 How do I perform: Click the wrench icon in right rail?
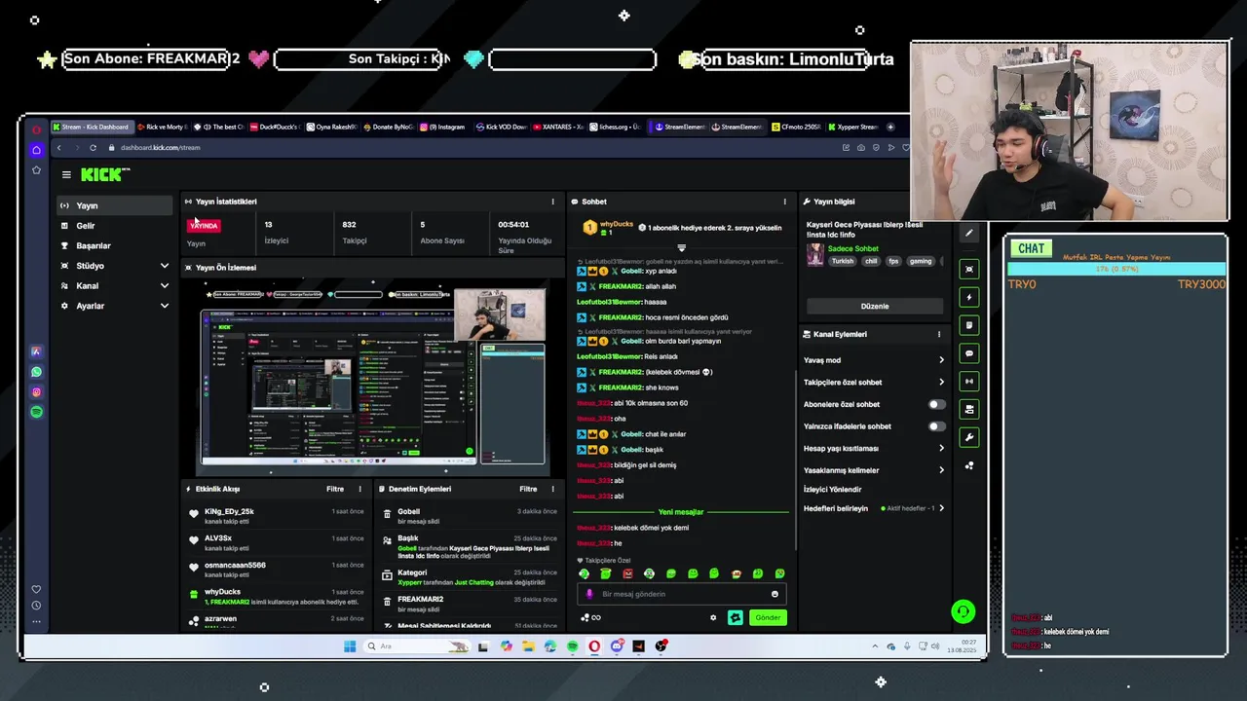coord(968,438)
